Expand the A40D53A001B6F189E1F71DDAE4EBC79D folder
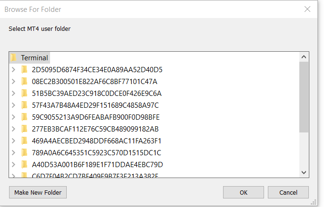Viewport: 326px width, 207px height. 14,164
